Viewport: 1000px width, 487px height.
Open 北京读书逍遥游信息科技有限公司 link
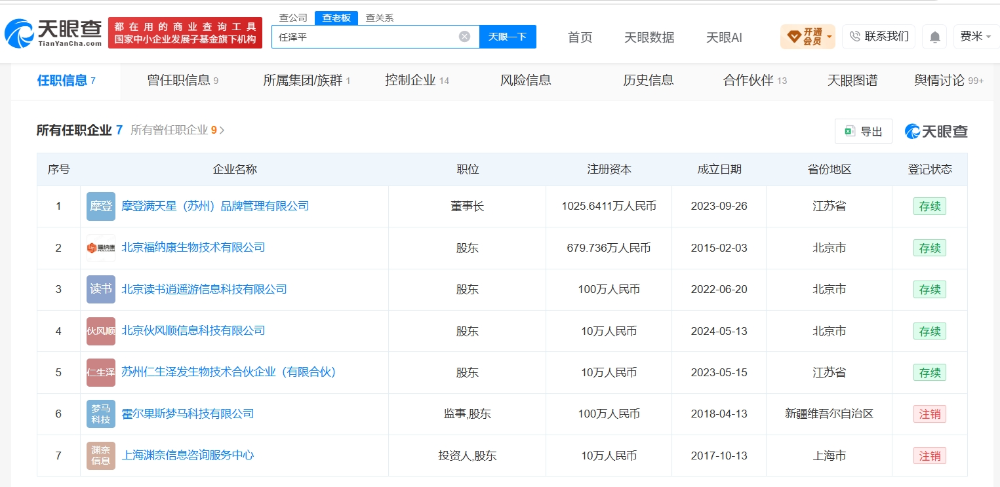coord(204,289)
